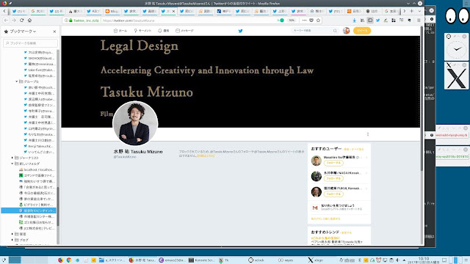Close the active Twitter tab
Image resolution: width=470 pixels, height=264 pixels.
pos(173,11)
